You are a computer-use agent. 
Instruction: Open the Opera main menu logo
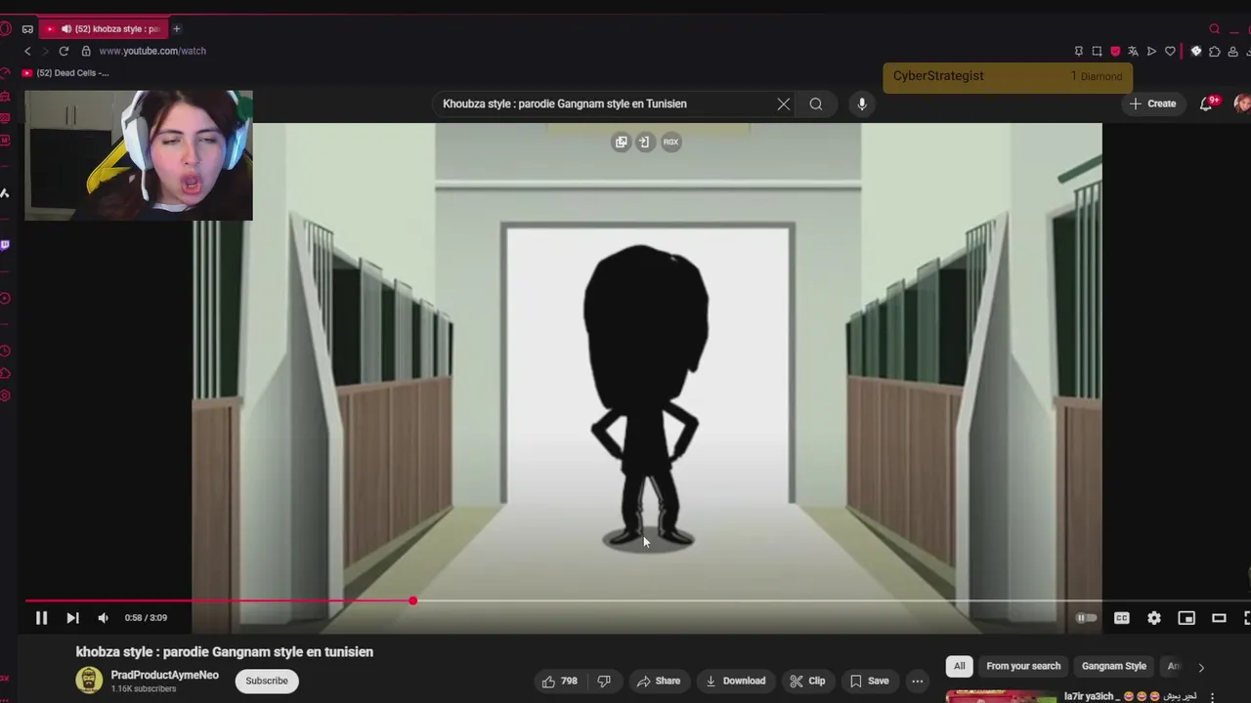[4, 28]
